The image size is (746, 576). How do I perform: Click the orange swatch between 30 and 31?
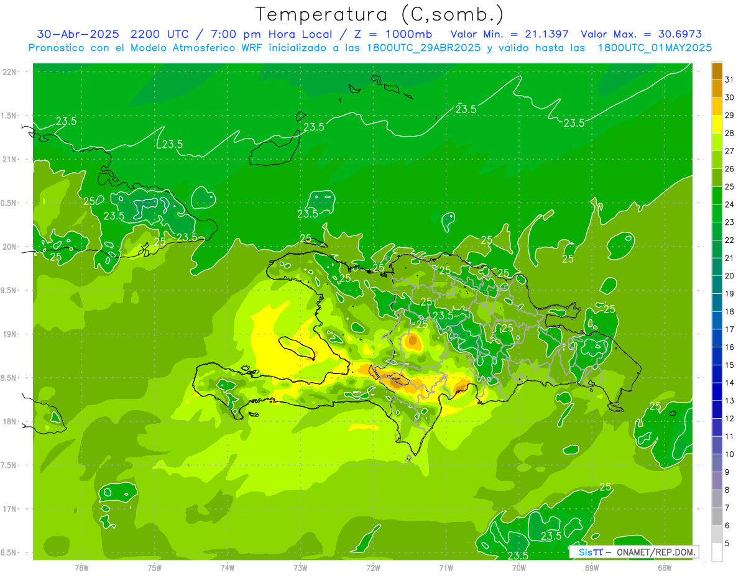(717, 89)
